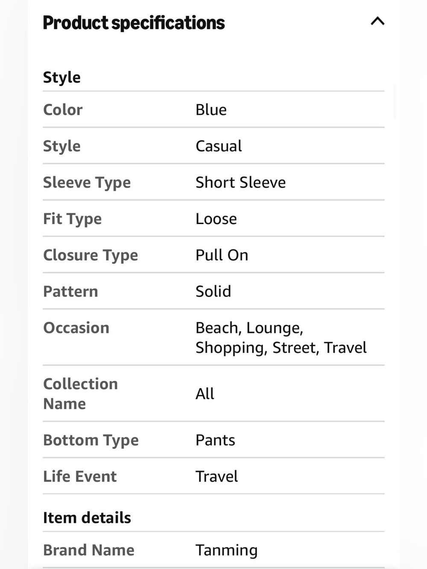
Task: Click the Item details section heading
Action: (x=87, y=518)
